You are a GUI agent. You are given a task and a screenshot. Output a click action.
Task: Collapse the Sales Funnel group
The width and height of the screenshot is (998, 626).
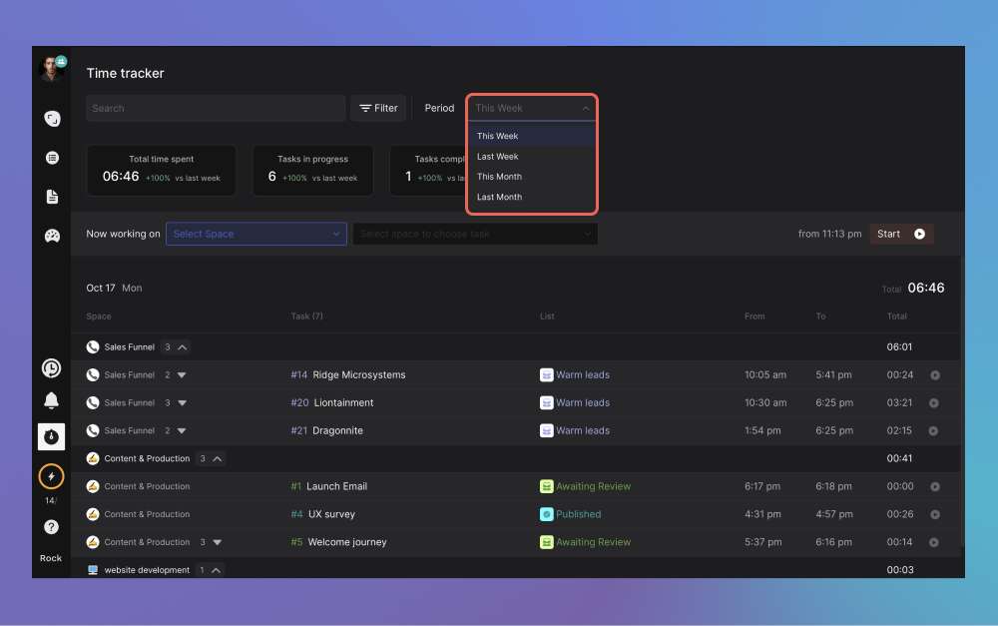pos(183,347)
